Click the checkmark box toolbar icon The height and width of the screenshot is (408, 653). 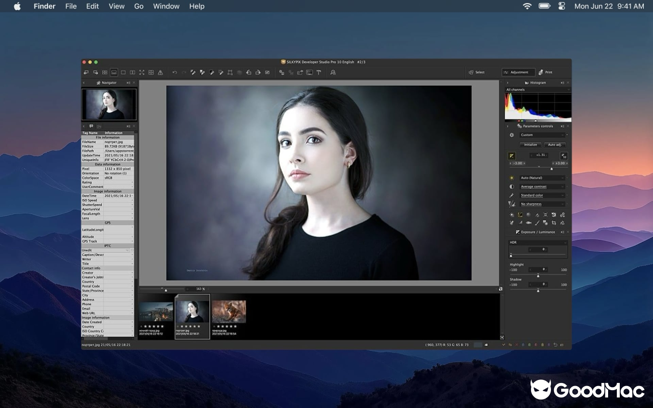click(x=267, y=72)
